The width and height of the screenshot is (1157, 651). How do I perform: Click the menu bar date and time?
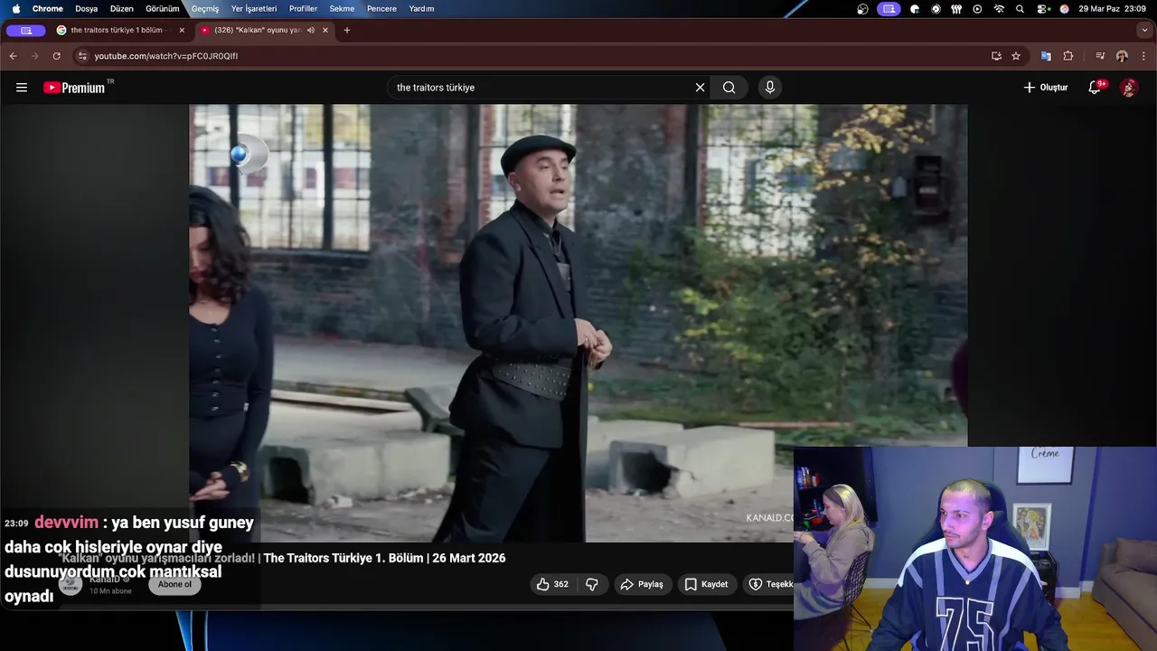click(x=1112, y=9)
